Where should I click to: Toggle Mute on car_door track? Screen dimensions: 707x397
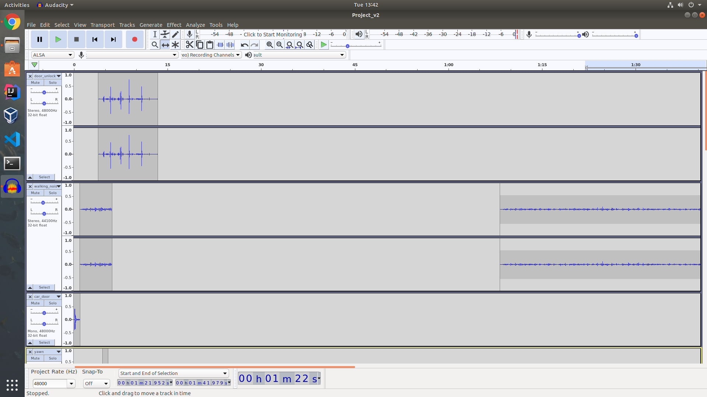[x=35, y=303]
